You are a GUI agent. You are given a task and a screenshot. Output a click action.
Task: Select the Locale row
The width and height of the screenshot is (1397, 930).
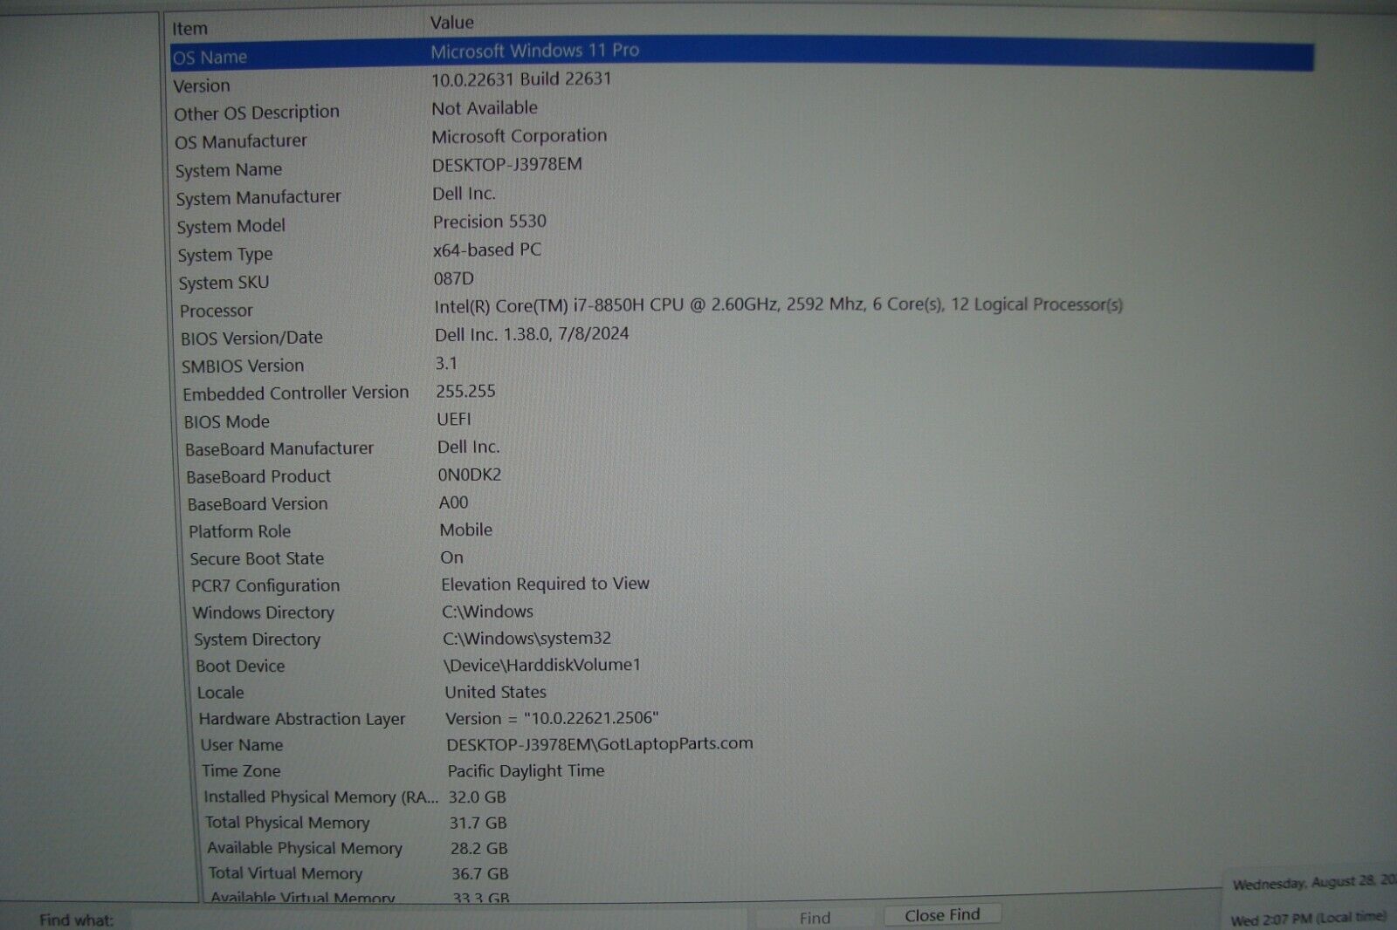pyautogui.click(x=220, y=693)
